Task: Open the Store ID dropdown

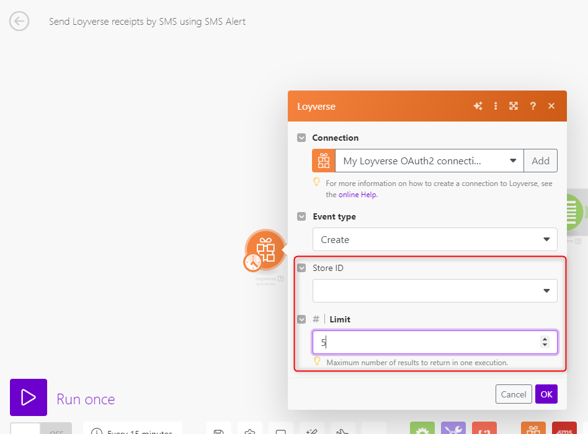Action: coord(434,291)
